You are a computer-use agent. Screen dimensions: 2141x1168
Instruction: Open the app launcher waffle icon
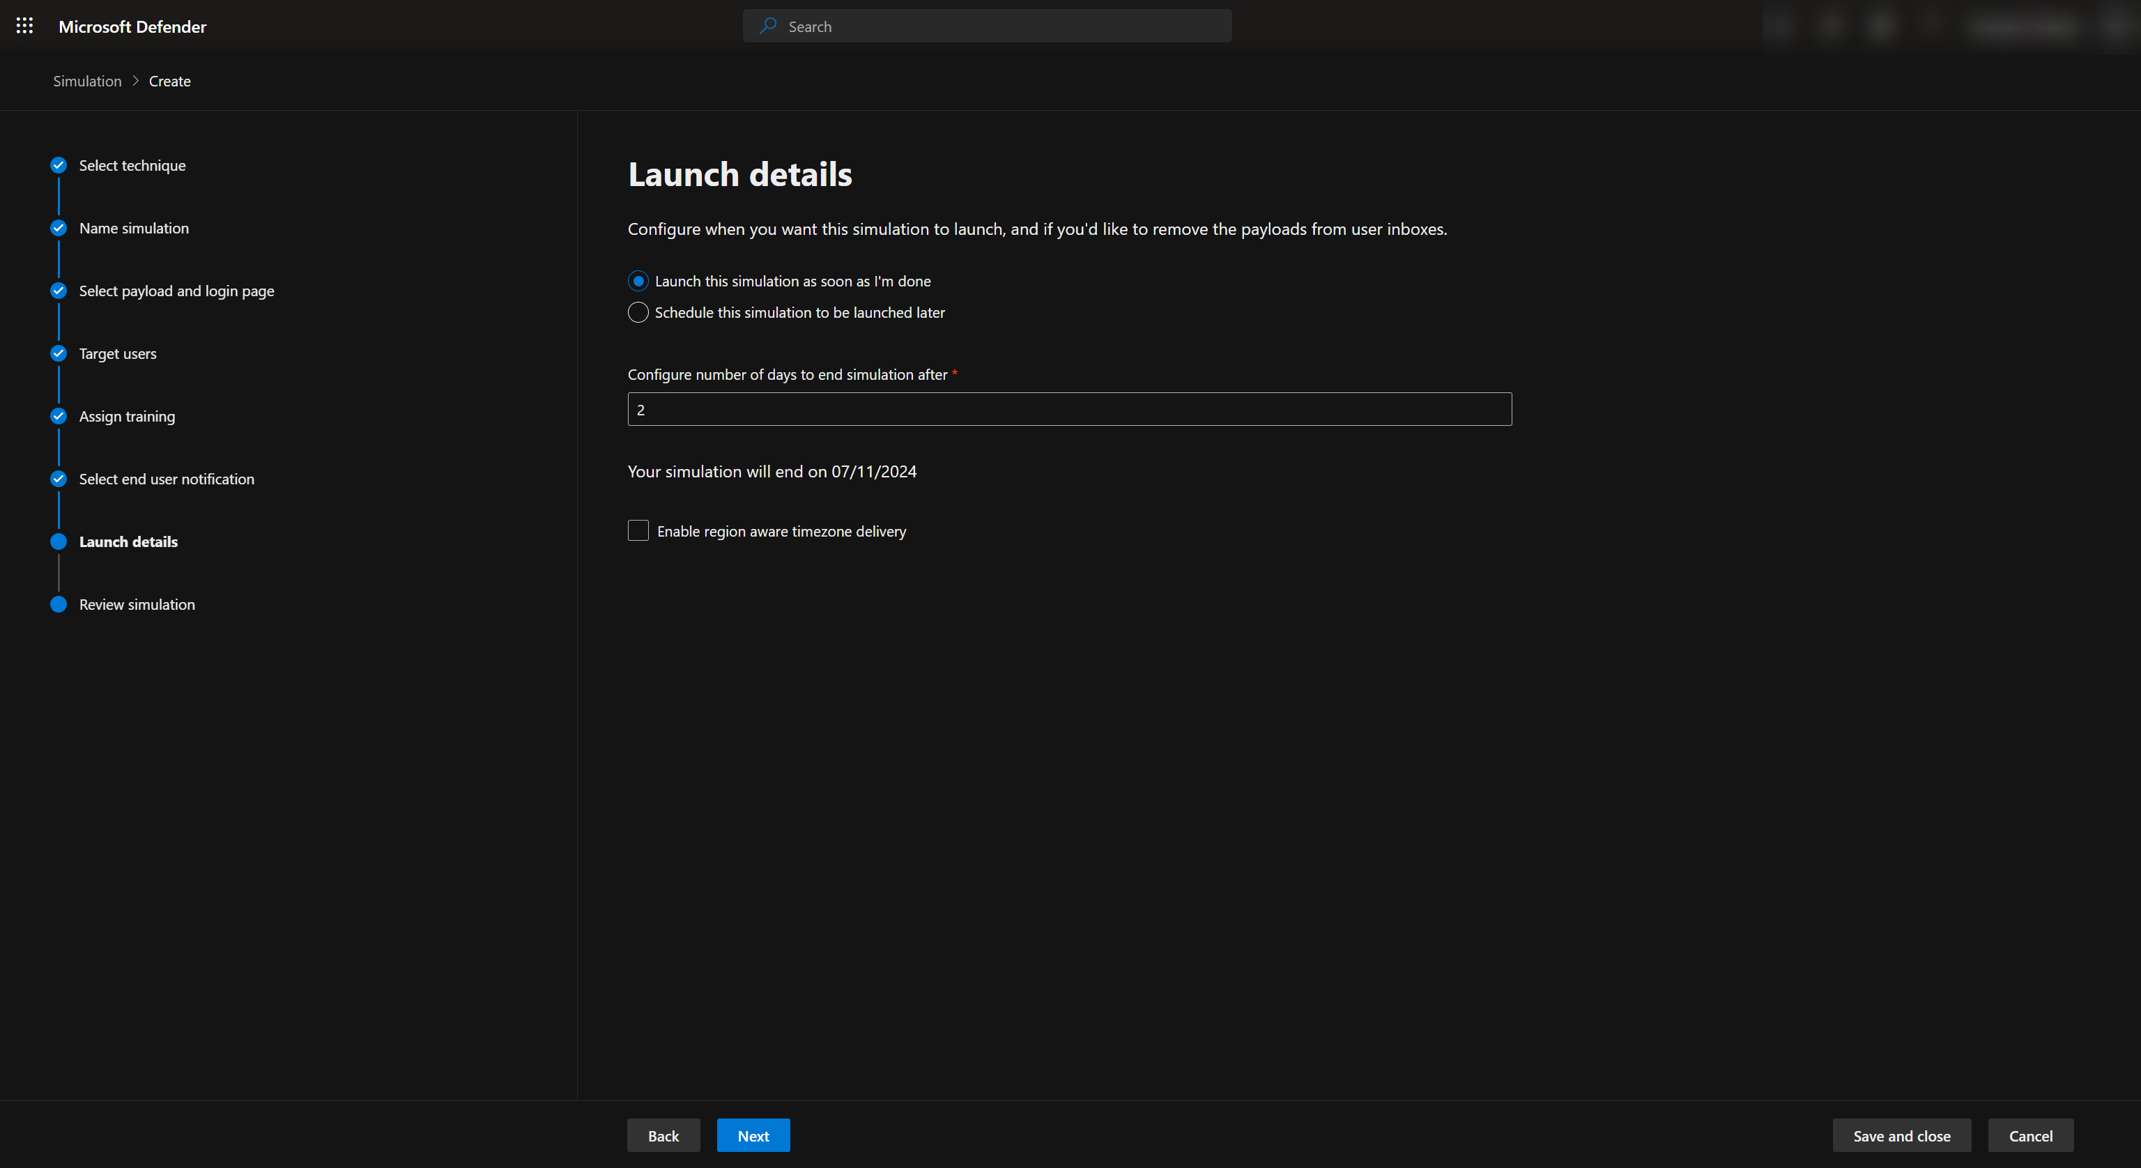pos(25,26)
